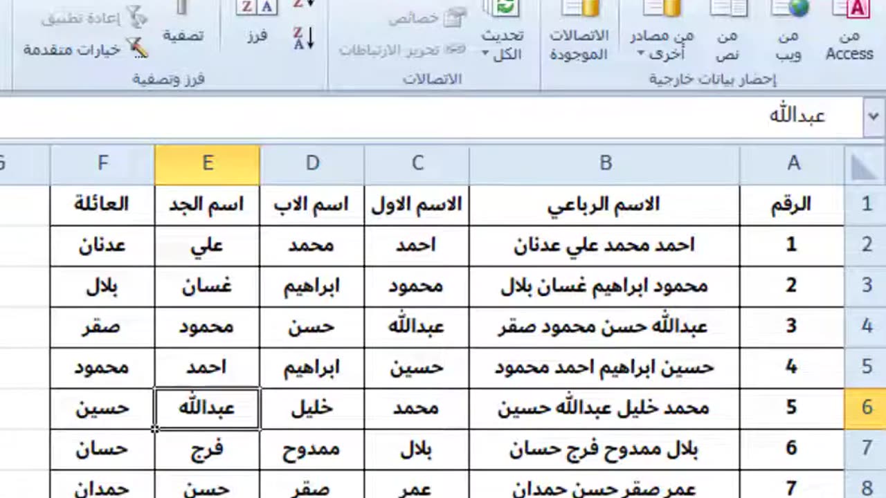886x498 pixels.
Task: Select cell with number 6 in column A
Action: click(793, 450)
